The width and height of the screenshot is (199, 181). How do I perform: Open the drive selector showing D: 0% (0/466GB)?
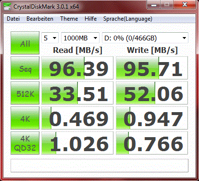[x=145, y=38]
